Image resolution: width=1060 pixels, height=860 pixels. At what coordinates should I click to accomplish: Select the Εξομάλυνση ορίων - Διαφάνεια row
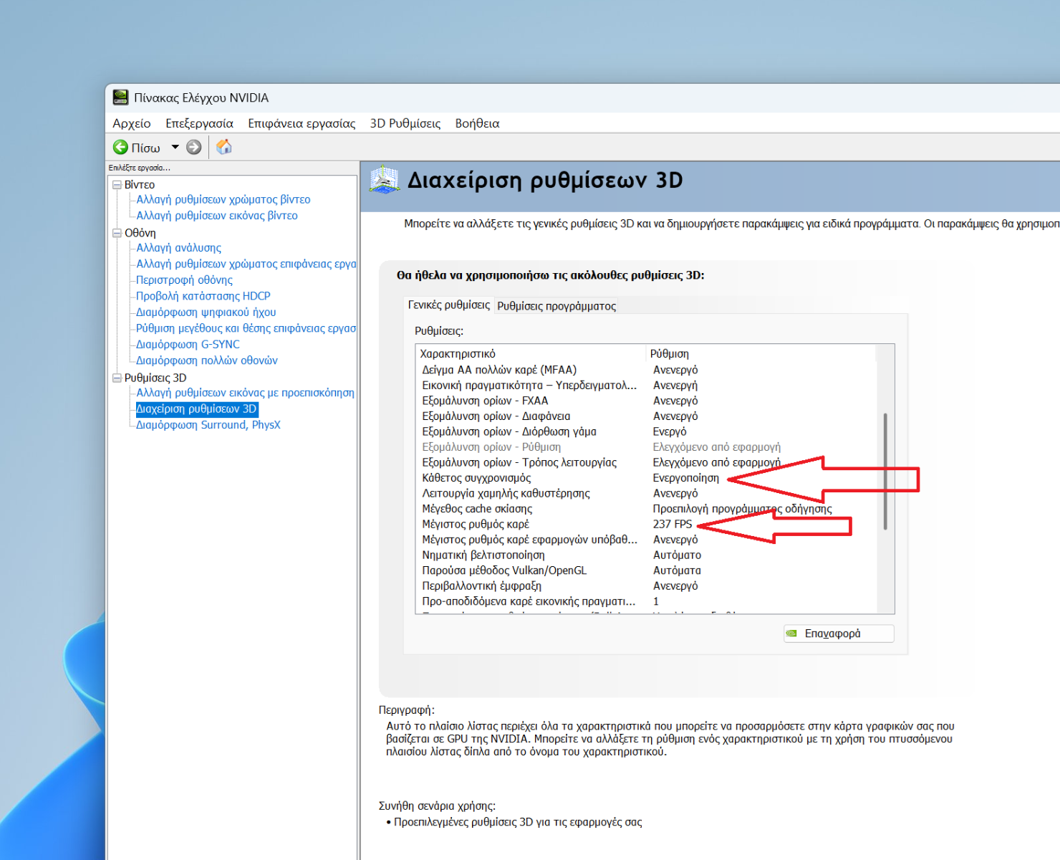click(645, 416)
